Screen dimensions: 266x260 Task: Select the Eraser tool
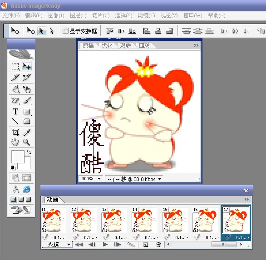(x=15, y=100)
